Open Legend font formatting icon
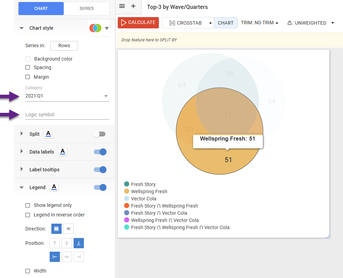This screenshot has height=278, width=343. click(x=54, y=187)
